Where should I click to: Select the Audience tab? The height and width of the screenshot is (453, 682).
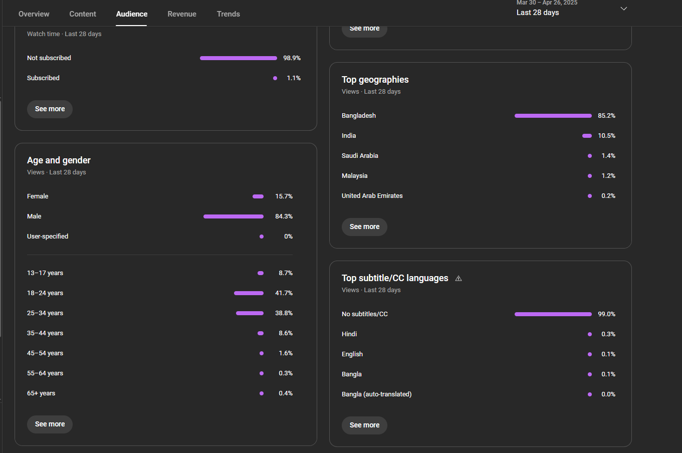[132, 14]
